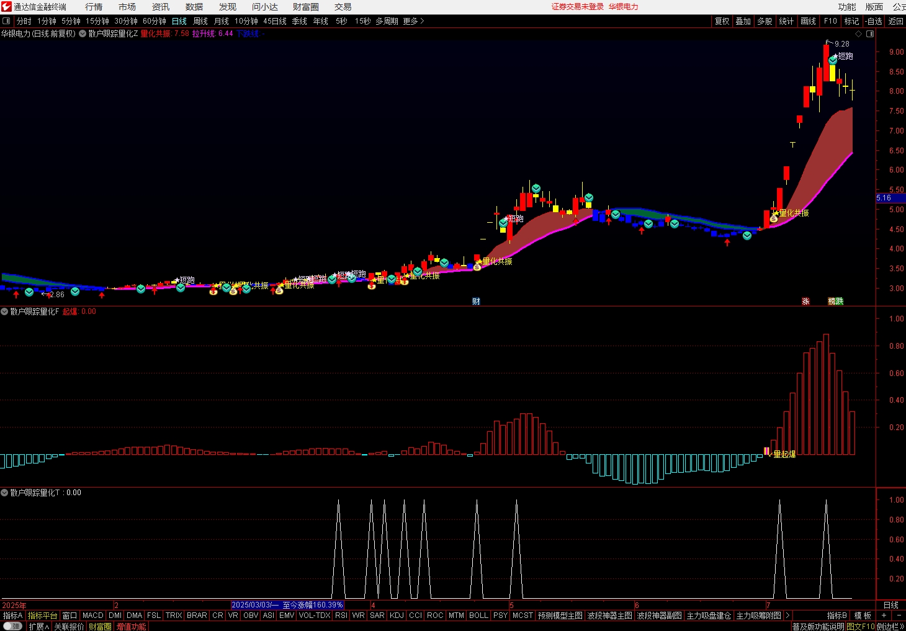Viewport: 906px width, 631px height.
Task: Select the 日线 period
Action: point(179,21)
